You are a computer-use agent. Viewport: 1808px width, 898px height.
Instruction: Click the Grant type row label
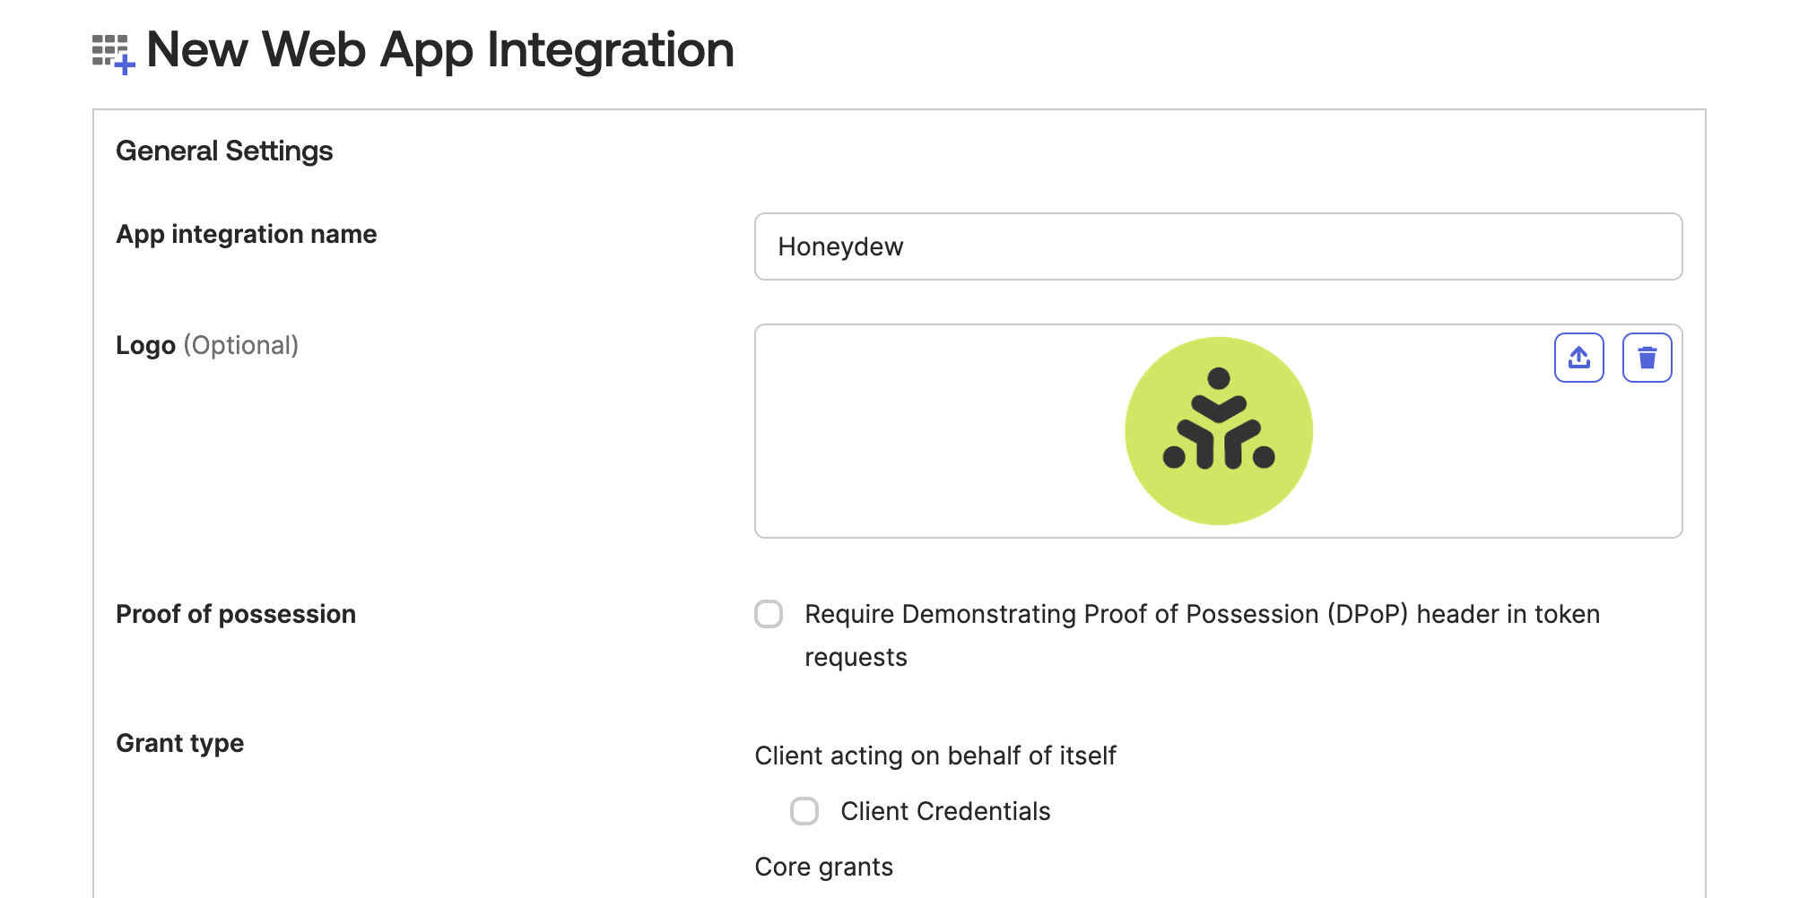click(179, 742)
